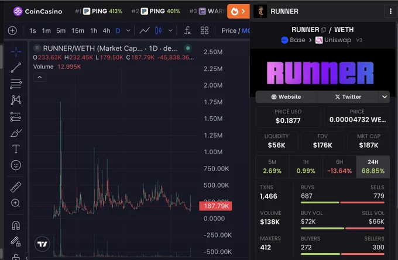398x260 pixels.
Task: Open the token Twitter link
Action: coord(348,97)
